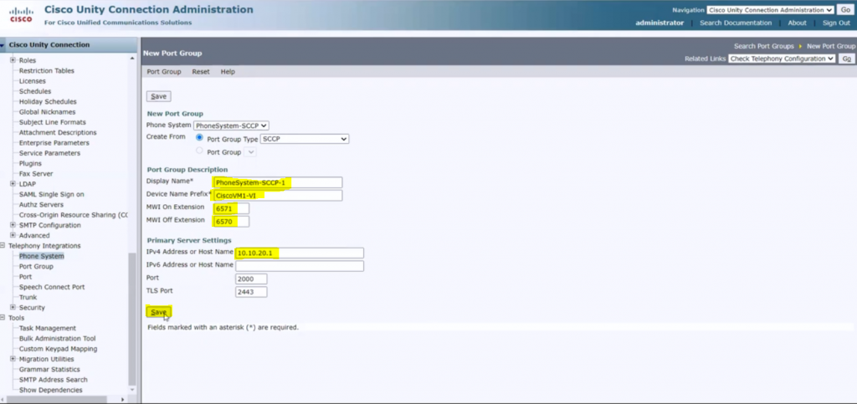
Task: Collapse the Telephony Integrations node
Action: (3, 246)
